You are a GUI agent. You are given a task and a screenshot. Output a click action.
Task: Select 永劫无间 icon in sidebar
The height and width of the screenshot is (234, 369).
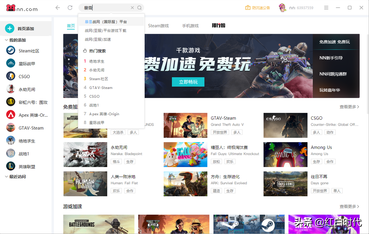[11, 89]
